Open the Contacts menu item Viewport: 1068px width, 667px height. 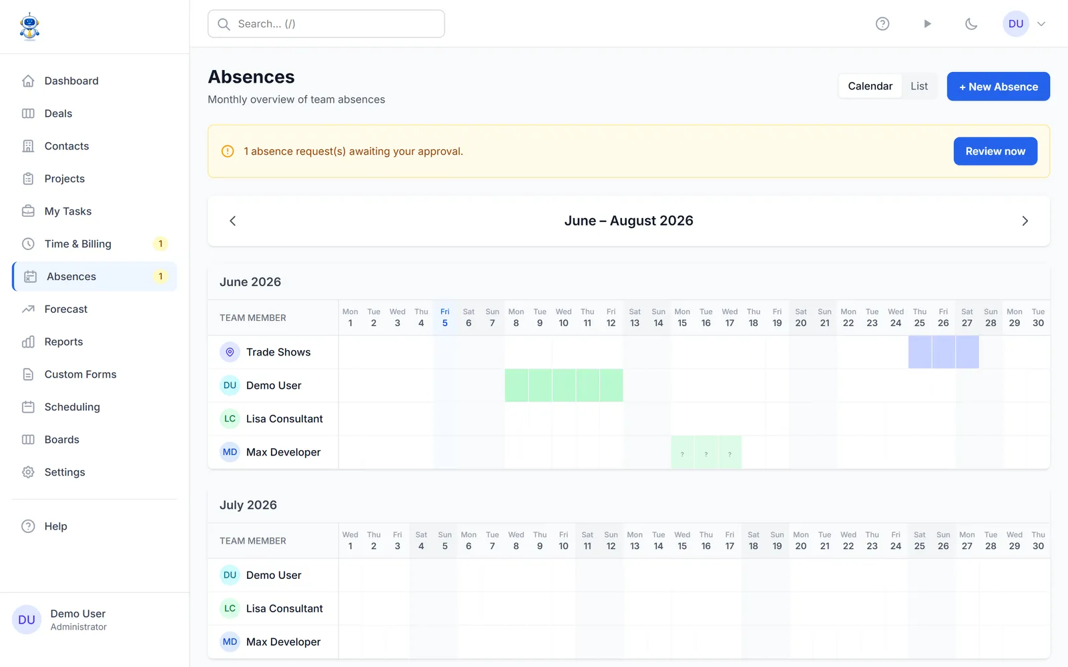click(x=94, y=146)
